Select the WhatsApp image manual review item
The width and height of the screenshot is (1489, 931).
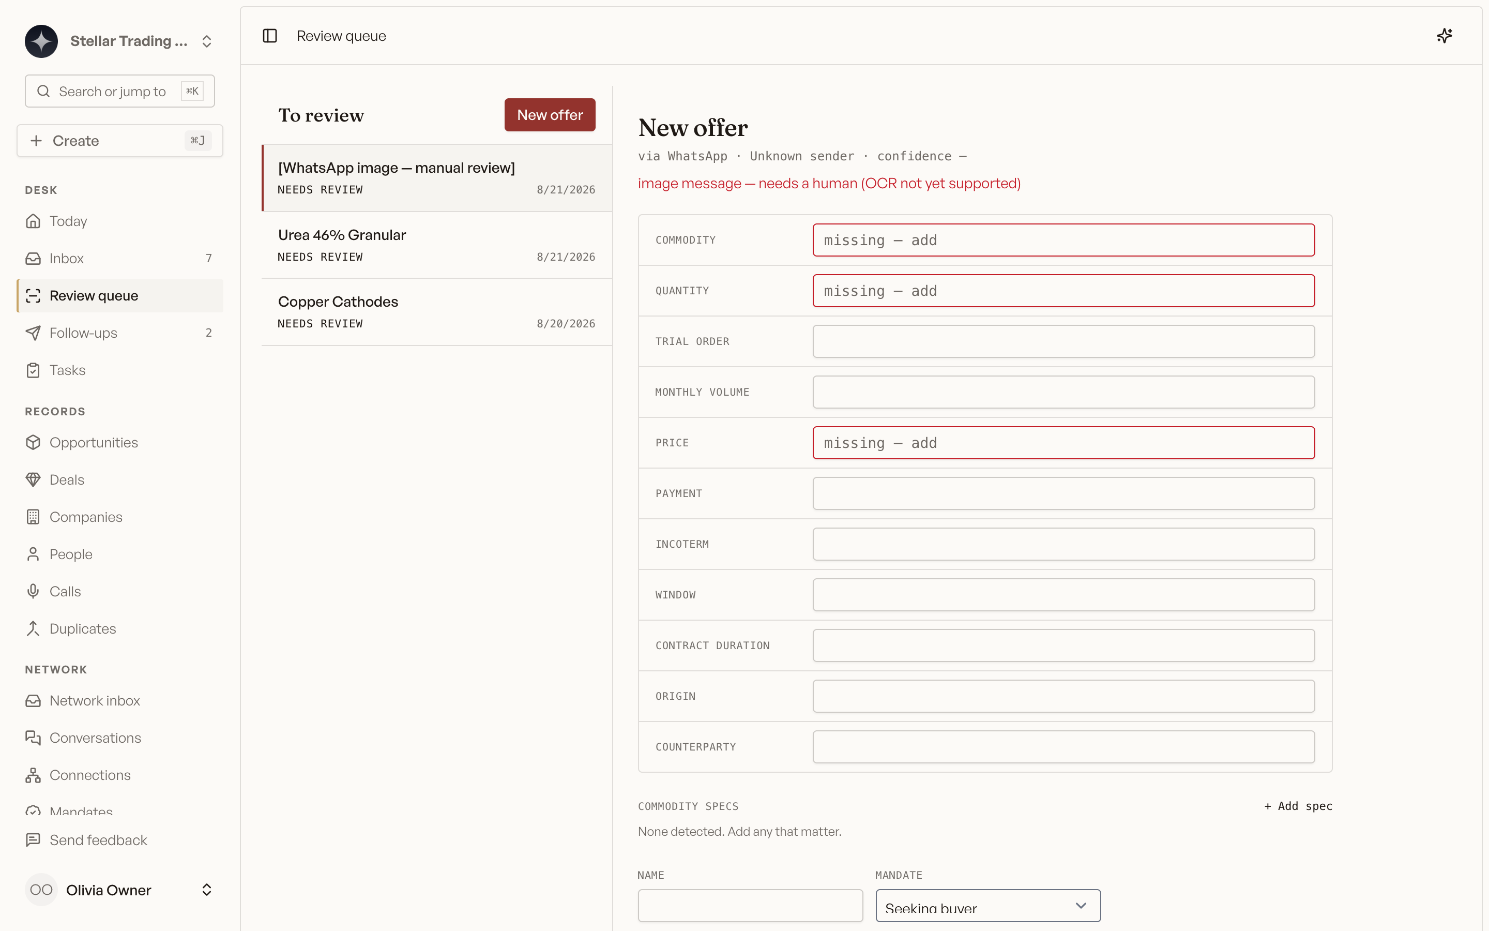coord(437,178)
